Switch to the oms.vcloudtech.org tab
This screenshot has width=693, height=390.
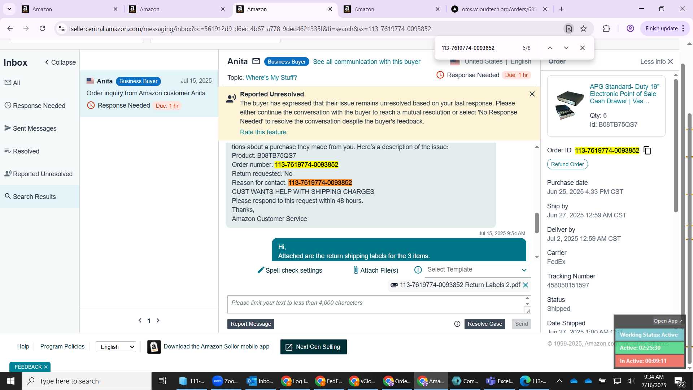499,9
